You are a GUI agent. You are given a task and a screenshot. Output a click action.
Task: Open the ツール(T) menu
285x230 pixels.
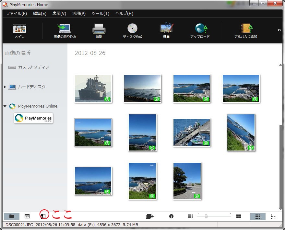click(100, 14)
